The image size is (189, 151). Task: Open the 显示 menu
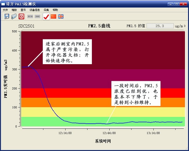(23, 10)
